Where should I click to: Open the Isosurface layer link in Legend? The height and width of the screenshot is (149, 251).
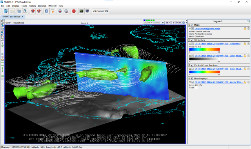218,44
